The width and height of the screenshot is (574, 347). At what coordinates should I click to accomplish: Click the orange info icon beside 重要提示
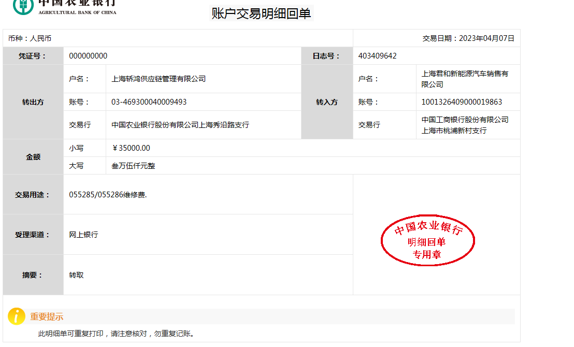point(17,316)
